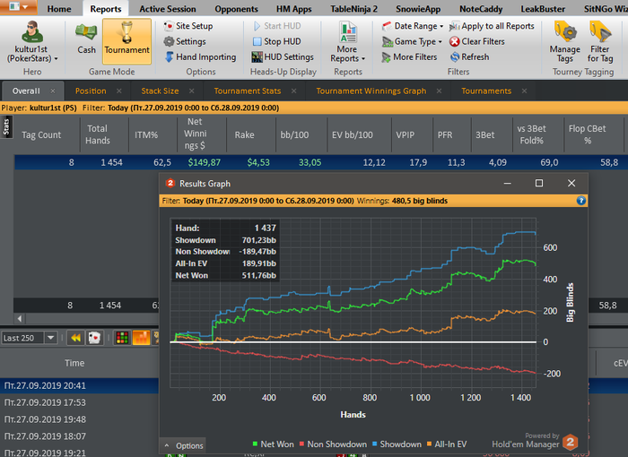Open the TableNinja 2 tab
The height and width of the screenshot is (457, 628).
(353, 9)
